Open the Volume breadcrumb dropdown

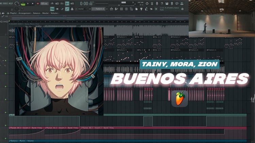click(x=54, y=13)
